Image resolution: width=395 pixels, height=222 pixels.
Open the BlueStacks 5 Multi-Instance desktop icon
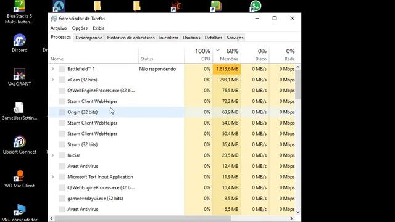coord(19,12)
